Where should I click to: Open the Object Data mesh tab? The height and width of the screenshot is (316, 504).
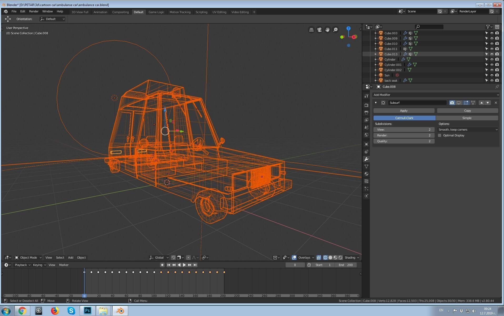(x=366, y=166)
